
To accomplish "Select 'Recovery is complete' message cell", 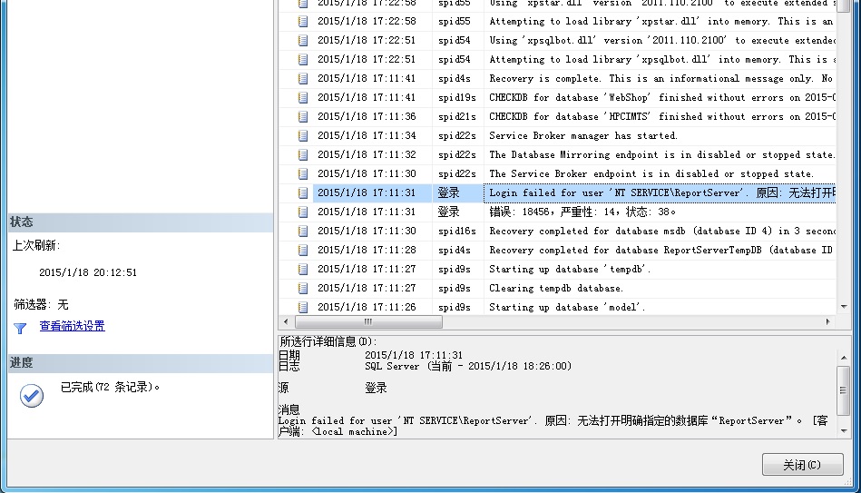I will [660, 79].
